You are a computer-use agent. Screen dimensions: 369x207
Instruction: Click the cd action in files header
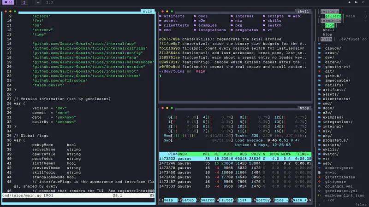(x=364, y=39)
